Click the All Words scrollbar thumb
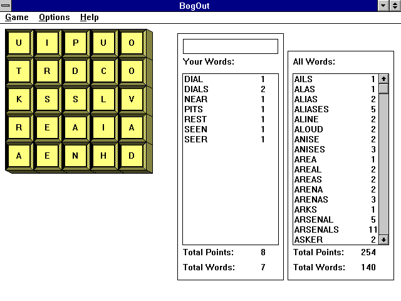Viewport: 401px width, 301px height. [383, 89]
